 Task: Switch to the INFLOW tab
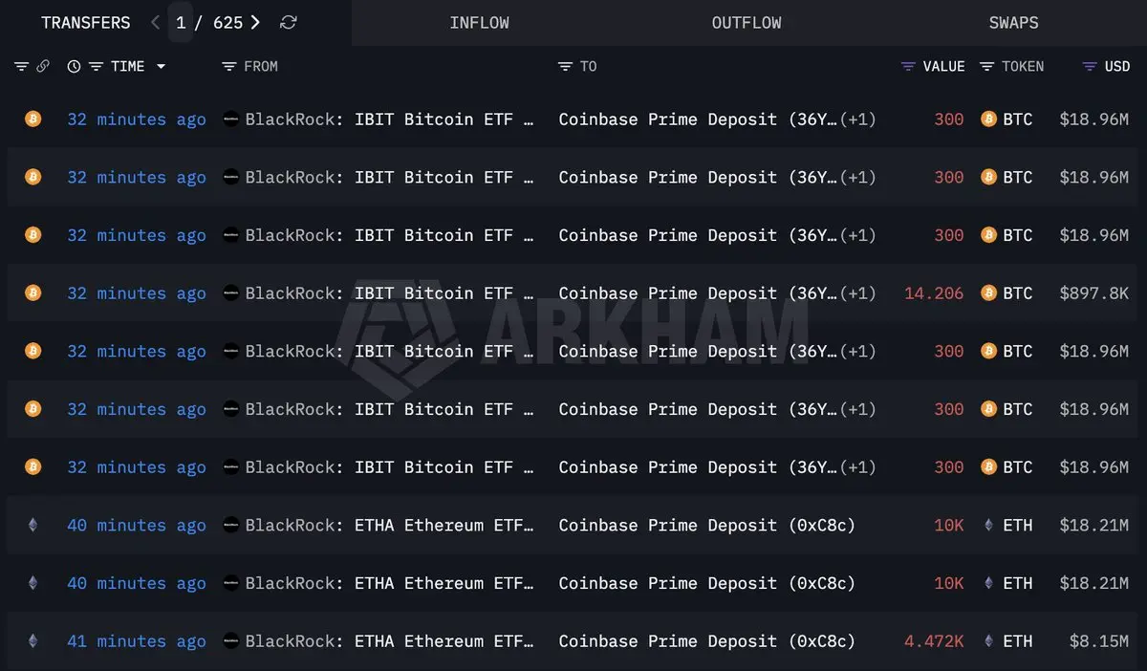click(x=479, y=23)
